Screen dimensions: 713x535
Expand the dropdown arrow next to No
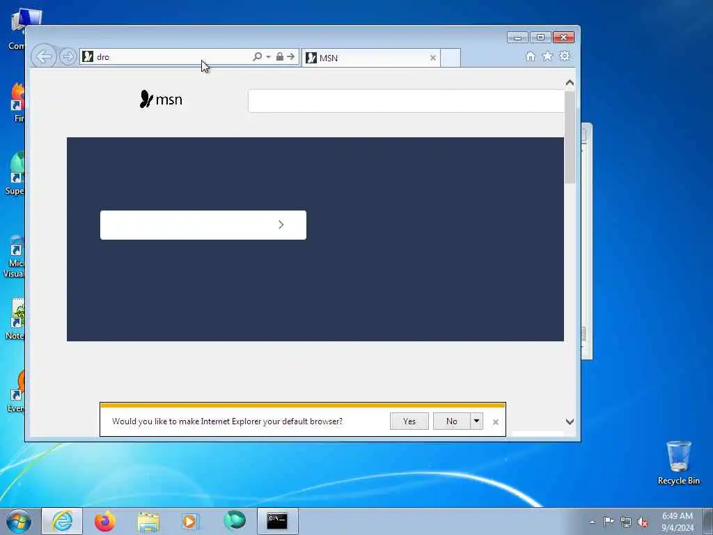476,421
